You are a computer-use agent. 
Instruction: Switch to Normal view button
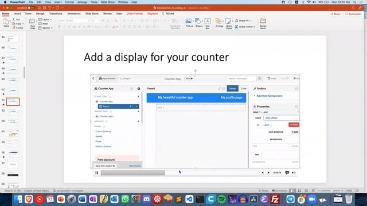point(292,191)
